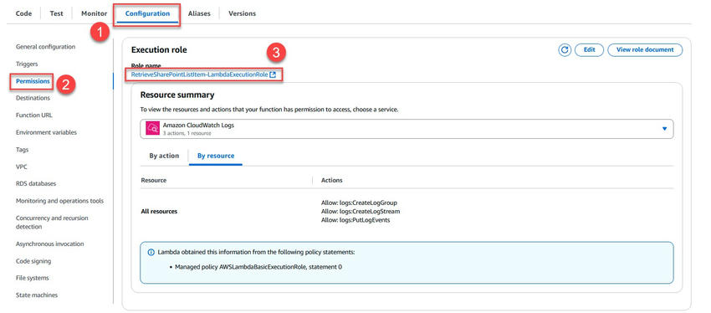Click the Execution role heading

(159, 50)
